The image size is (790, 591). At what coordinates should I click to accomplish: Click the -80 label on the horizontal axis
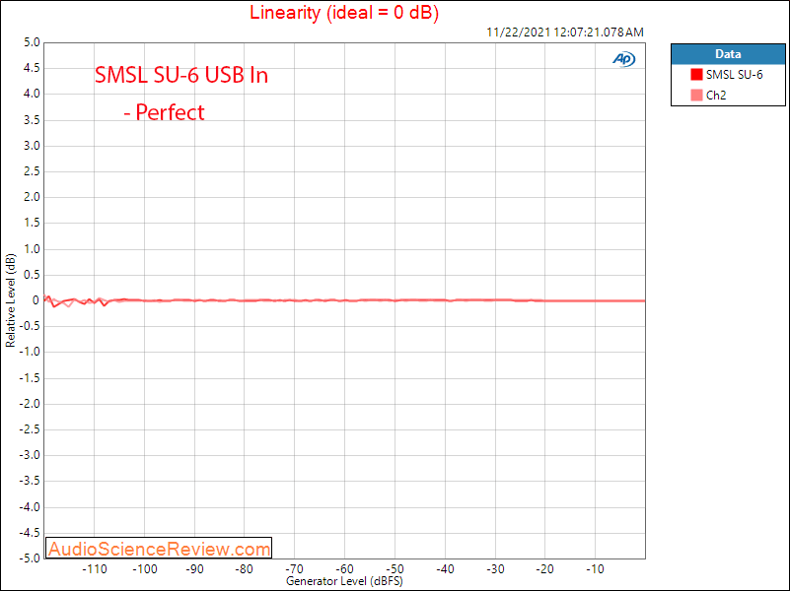(244, 569)
